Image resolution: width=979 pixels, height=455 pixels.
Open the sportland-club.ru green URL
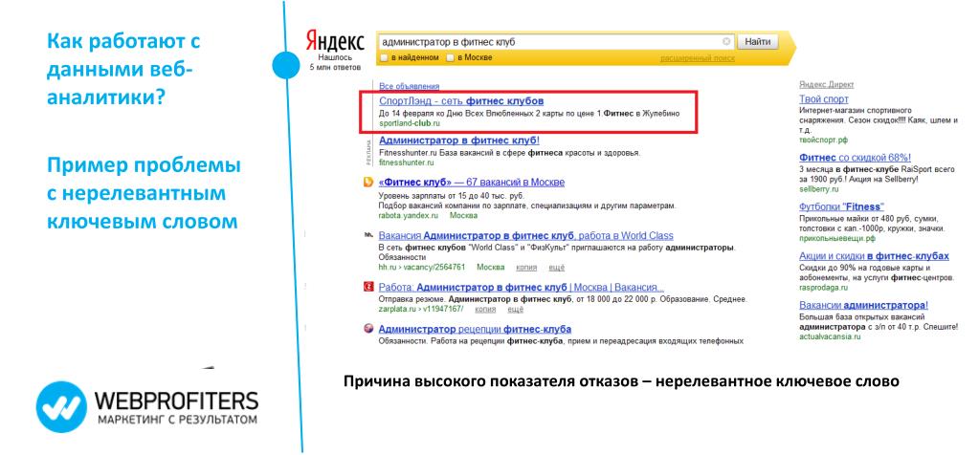410,123
